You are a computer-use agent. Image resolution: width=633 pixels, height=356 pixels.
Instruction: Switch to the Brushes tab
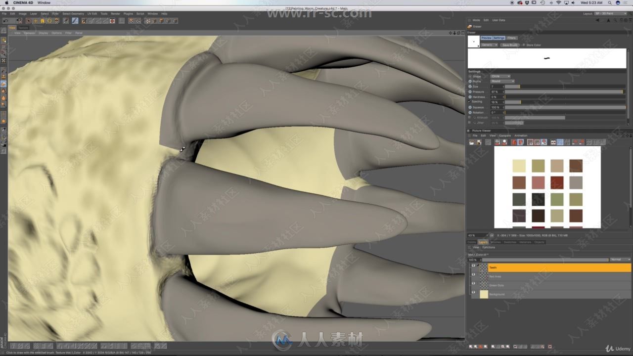[x=496, y=242]
